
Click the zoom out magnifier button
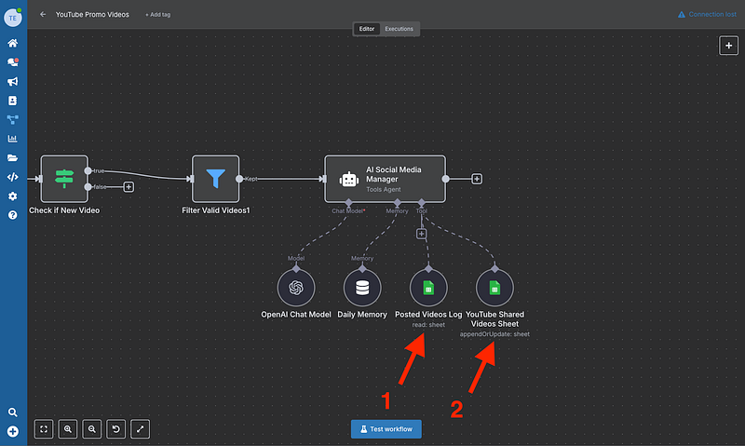pyautogui.click(x=92, y=429)
